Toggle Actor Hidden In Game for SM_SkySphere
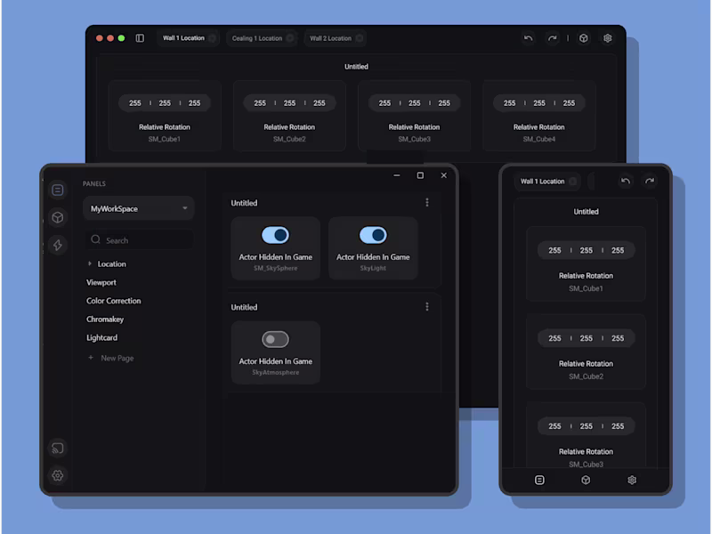The width and height of the screenshot is (712, 534). [x=275, y=235]
